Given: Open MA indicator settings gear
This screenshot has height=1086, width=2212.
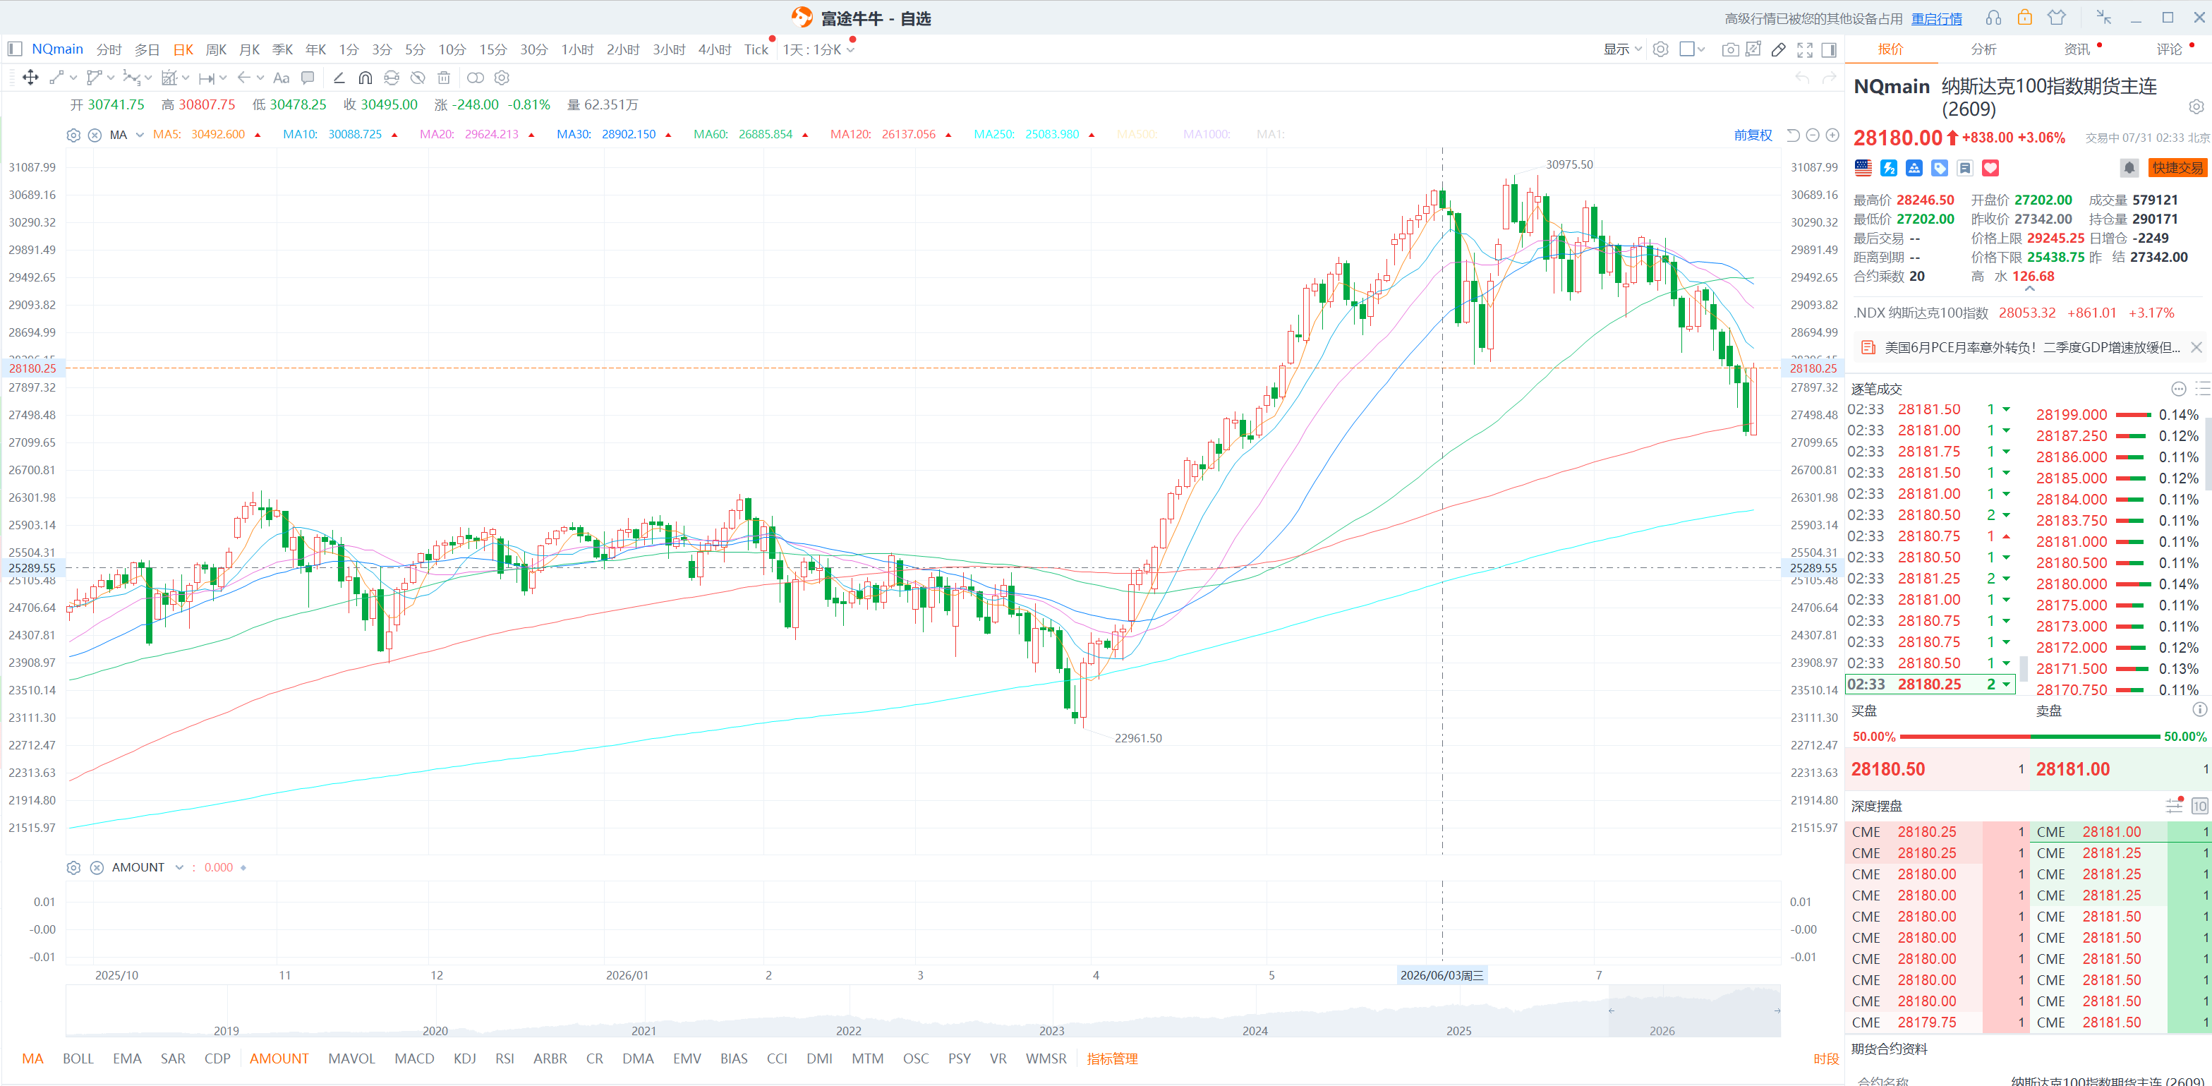Looking at the screenshot, I should (74, 135).
